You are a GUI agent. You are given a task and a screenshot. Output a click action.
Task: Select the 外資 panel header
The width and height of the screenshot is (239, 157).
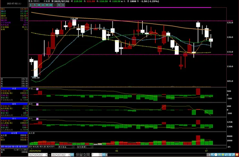coord(14,89)
